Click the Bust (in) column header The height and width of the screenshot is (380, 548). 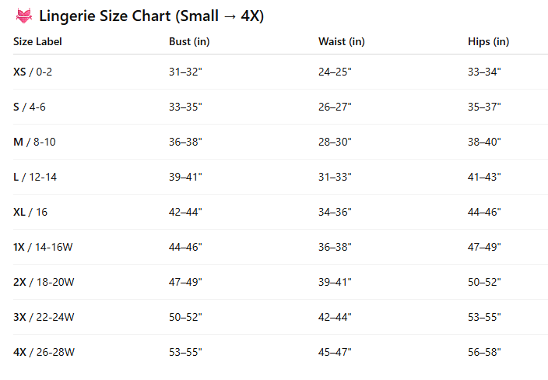[x=189, y=41]
